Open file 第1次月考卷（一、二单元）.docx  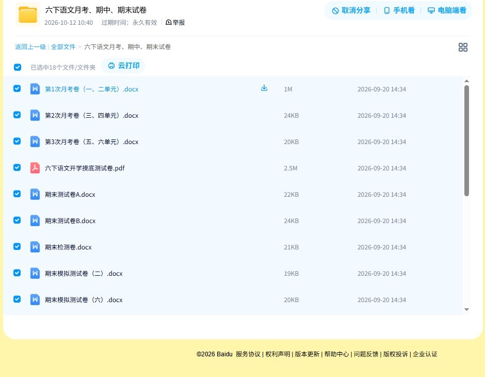coord(91,89)
